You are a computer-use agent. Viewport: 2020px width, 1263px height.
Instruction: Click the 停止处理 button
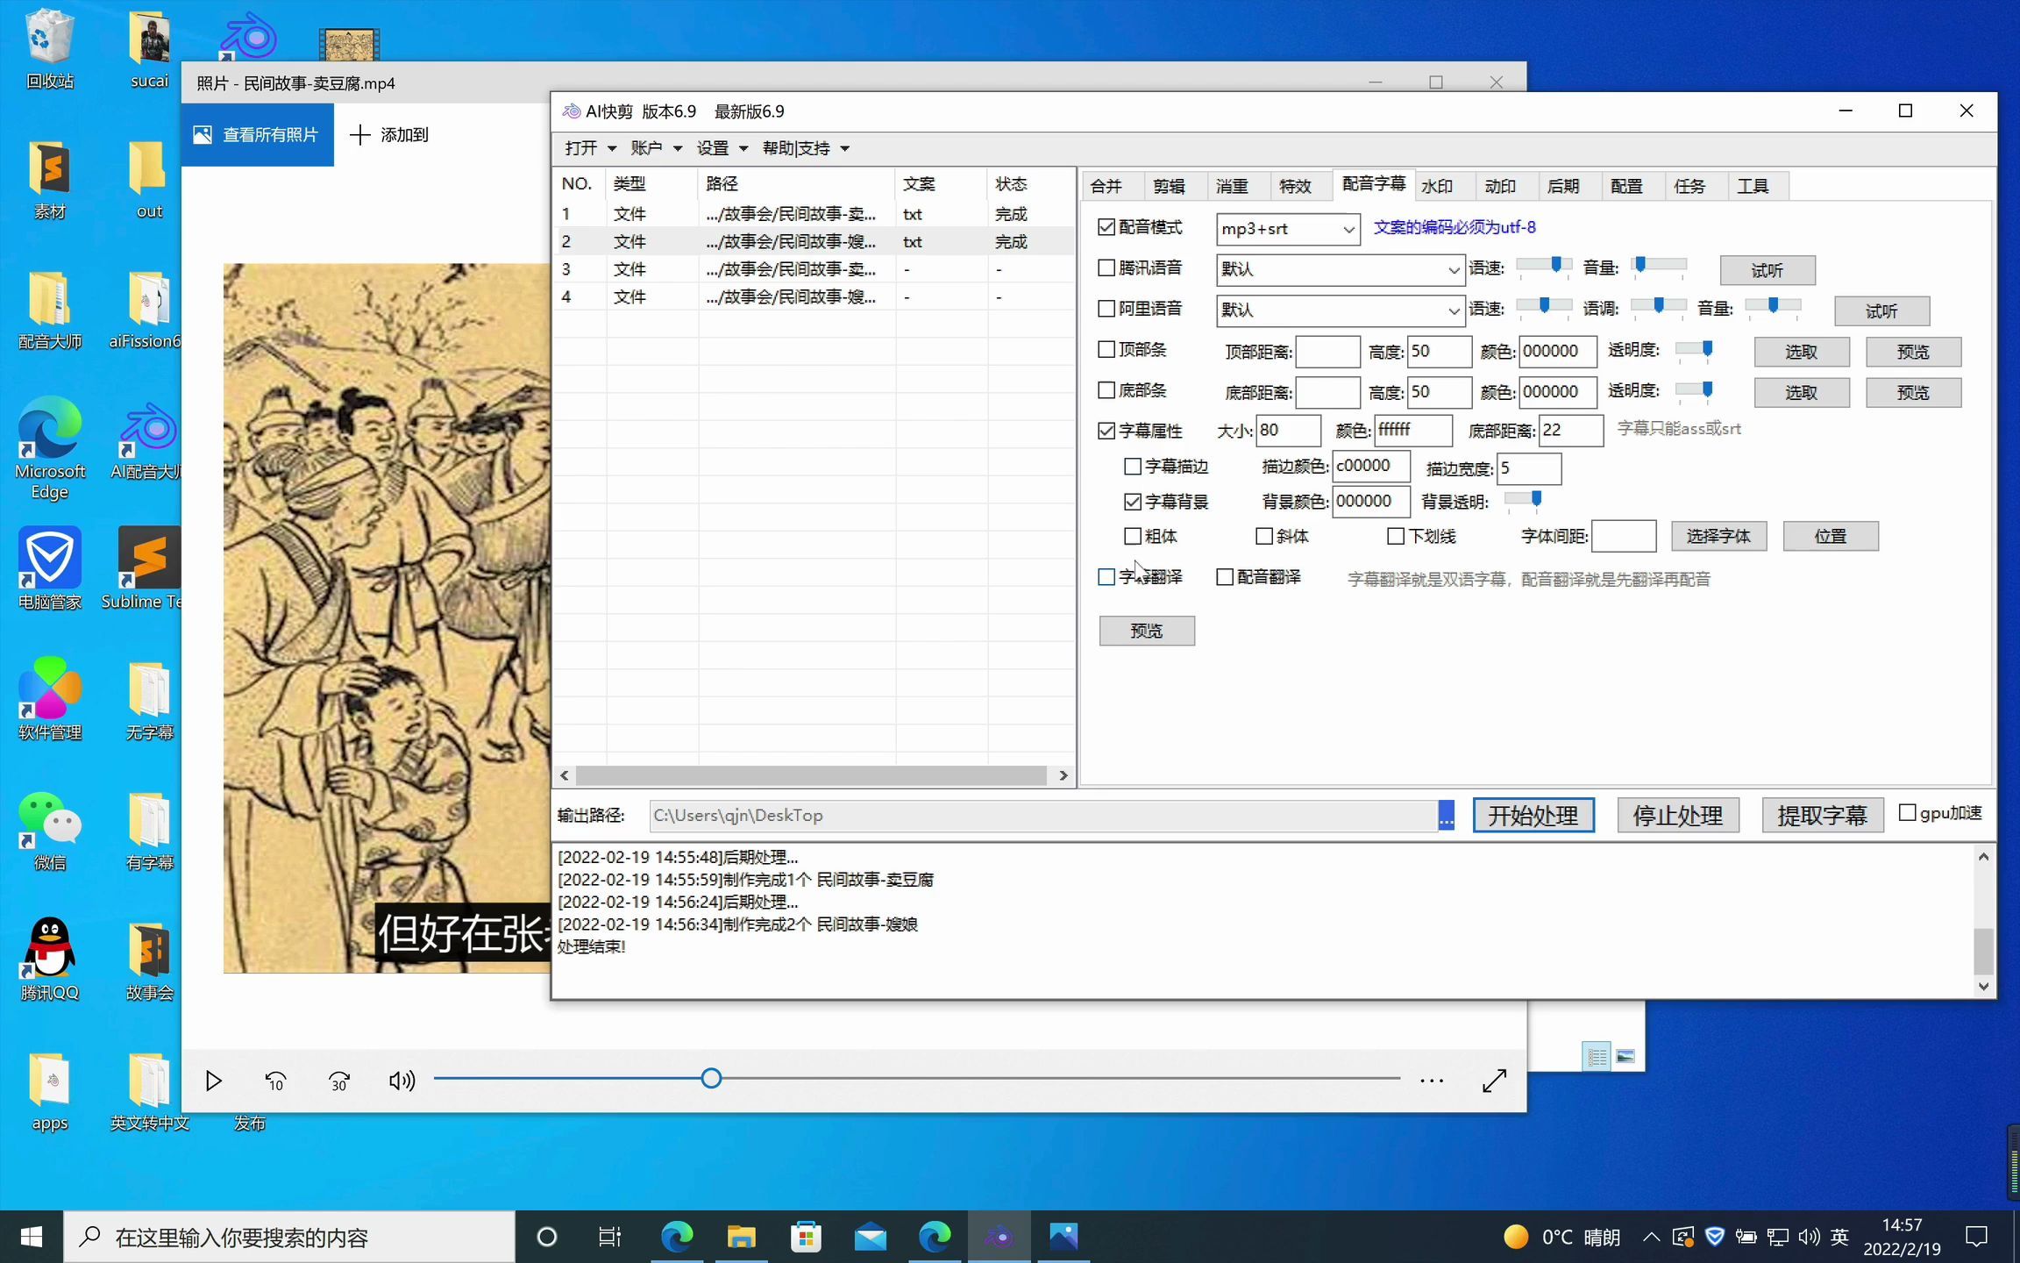(1677, 816)
